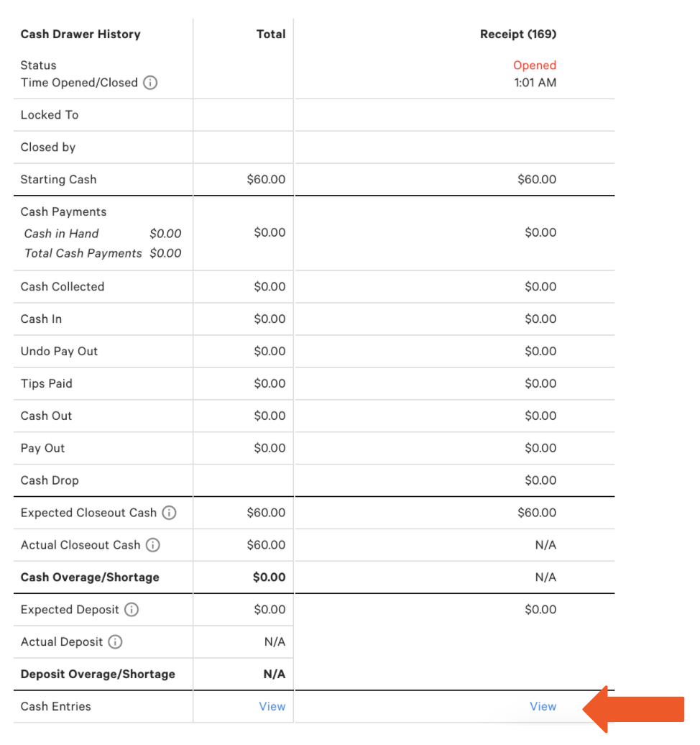Select the Total Cash Payments sub-item
Image resolution: width=700 pixels, height=745 pixels.
tap(83, 253)
